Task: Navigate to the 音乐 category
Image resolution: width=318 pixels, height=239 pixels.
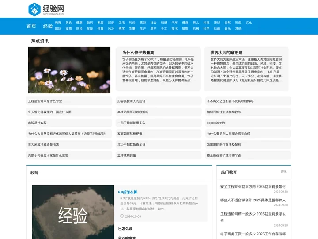Action: [x=228, y=29]
